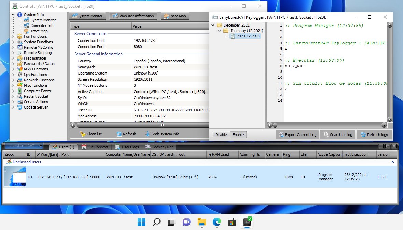Open the Users logs tab
This screenshot has height=230, width=403.
point(127,147)
